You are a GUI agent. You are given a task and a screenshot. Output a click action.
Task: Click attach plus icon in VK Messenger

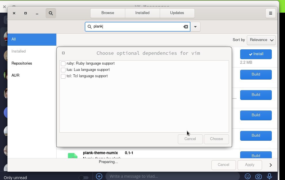point(99,176)
